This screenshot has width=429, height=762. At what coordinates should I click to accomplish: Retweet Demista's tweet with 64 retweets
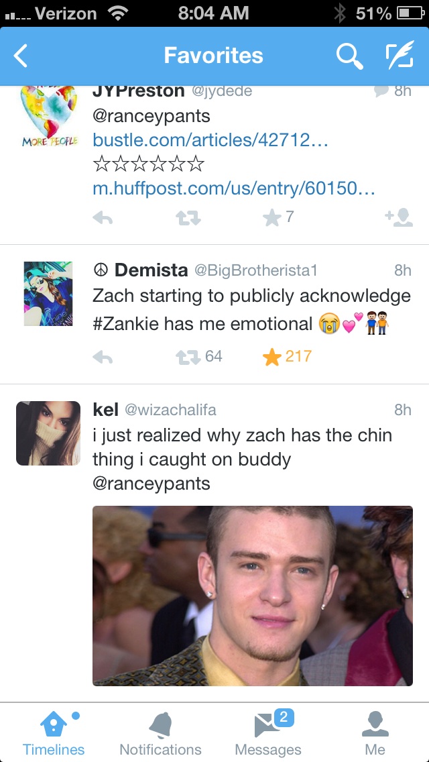tap(198, 357)
